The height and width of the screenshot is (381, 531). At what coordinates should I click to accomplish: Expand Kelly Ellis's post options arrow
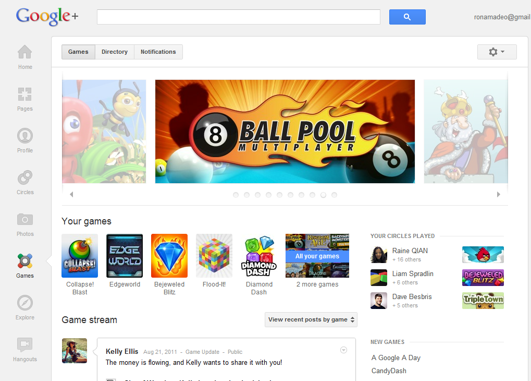point(343,350)
